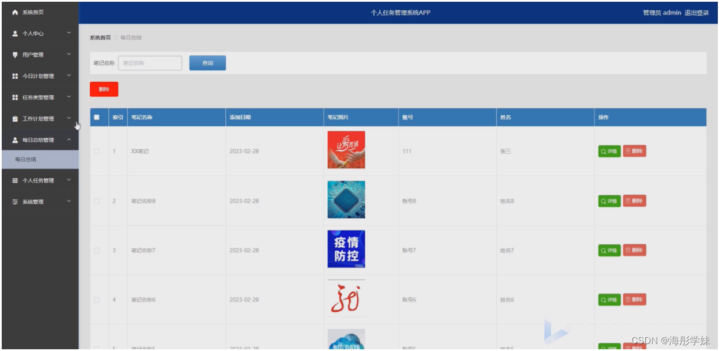719x351 pixels.
Task: Click the cell text 张三
Action: pos(505,151)
